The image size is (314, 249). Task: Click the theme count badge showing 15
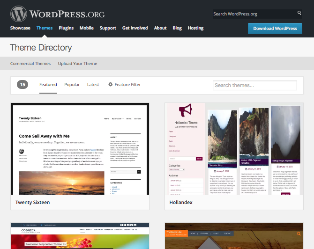22,85
